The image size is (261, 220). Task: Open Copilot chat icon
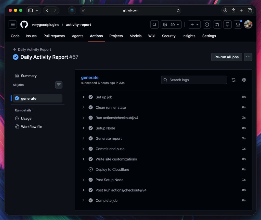pos(165,25)
